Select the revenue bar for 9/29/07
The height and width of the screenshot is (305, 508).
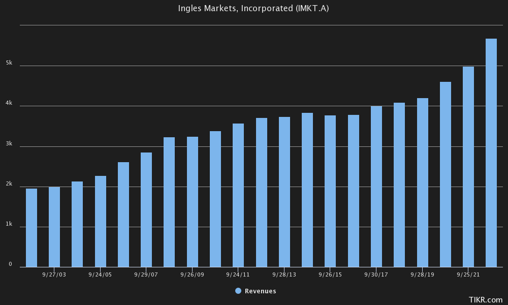[146, 210]
